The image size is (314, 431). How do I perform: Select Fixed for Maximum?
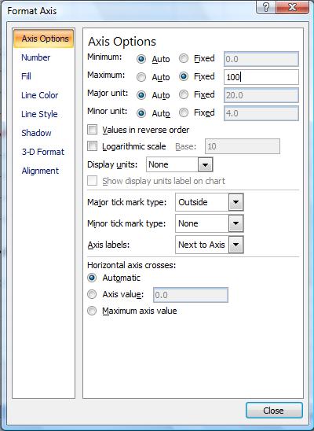[184, 77]
